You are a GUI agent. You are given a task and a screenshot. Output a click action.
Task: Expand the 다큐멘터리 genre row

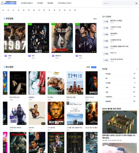point(120,97)
